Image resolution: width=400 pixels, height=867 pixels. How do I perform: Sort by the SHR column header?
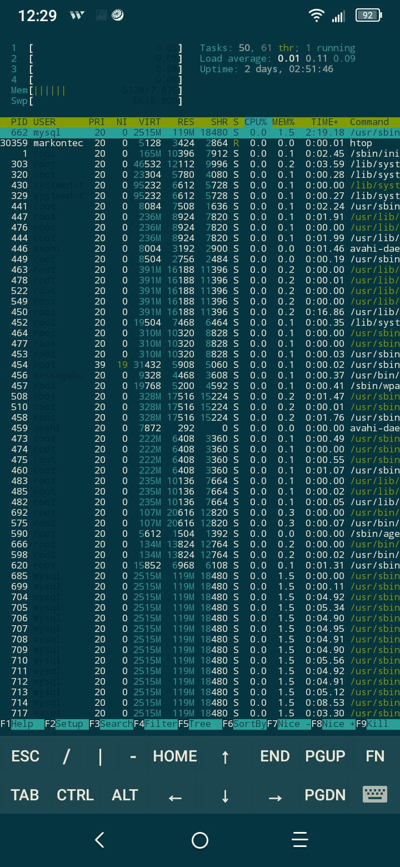[x=219, y=122]
